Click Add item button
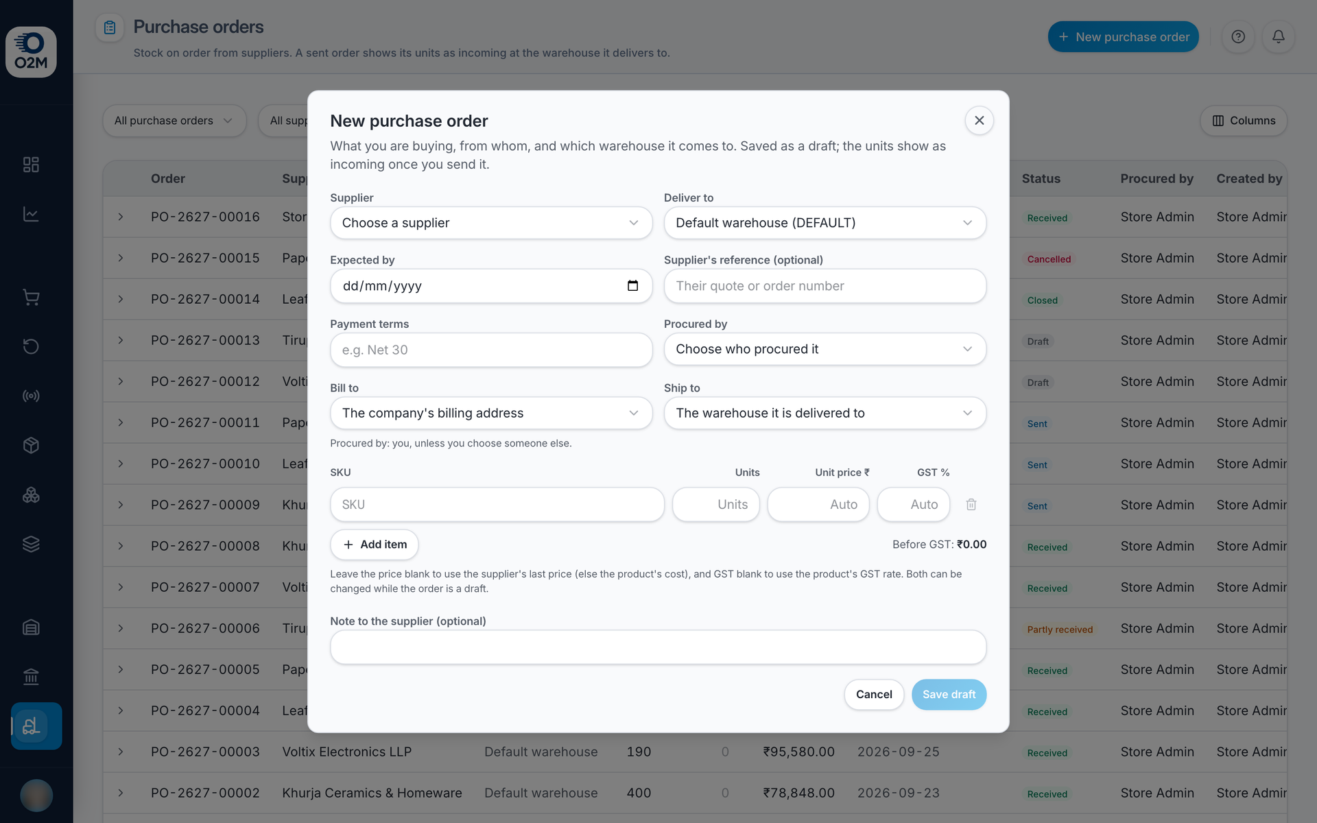 click(x=375, y=545)
